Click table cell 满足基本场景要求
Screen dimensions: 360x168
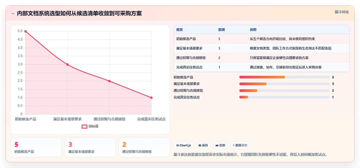189,48
